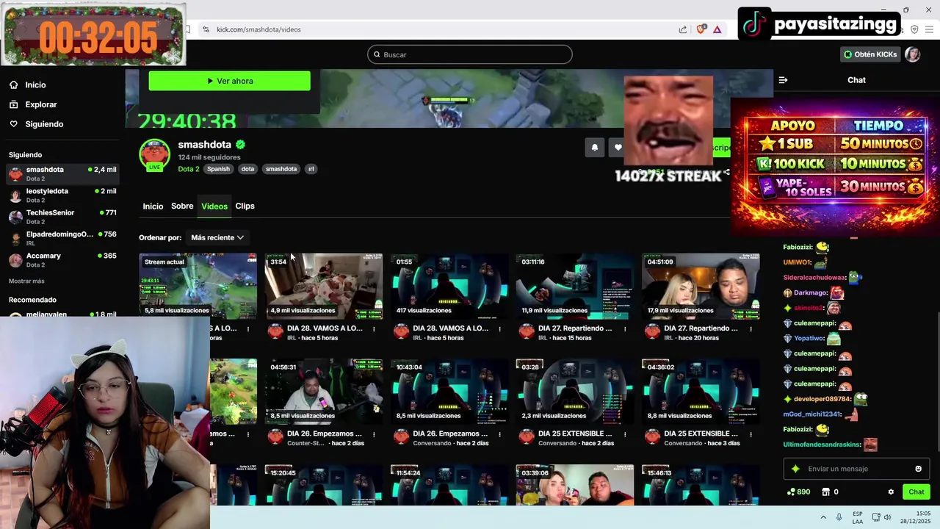Click the Spanish tag
This screenshot has height=529, width=940.
click(218, 169)
